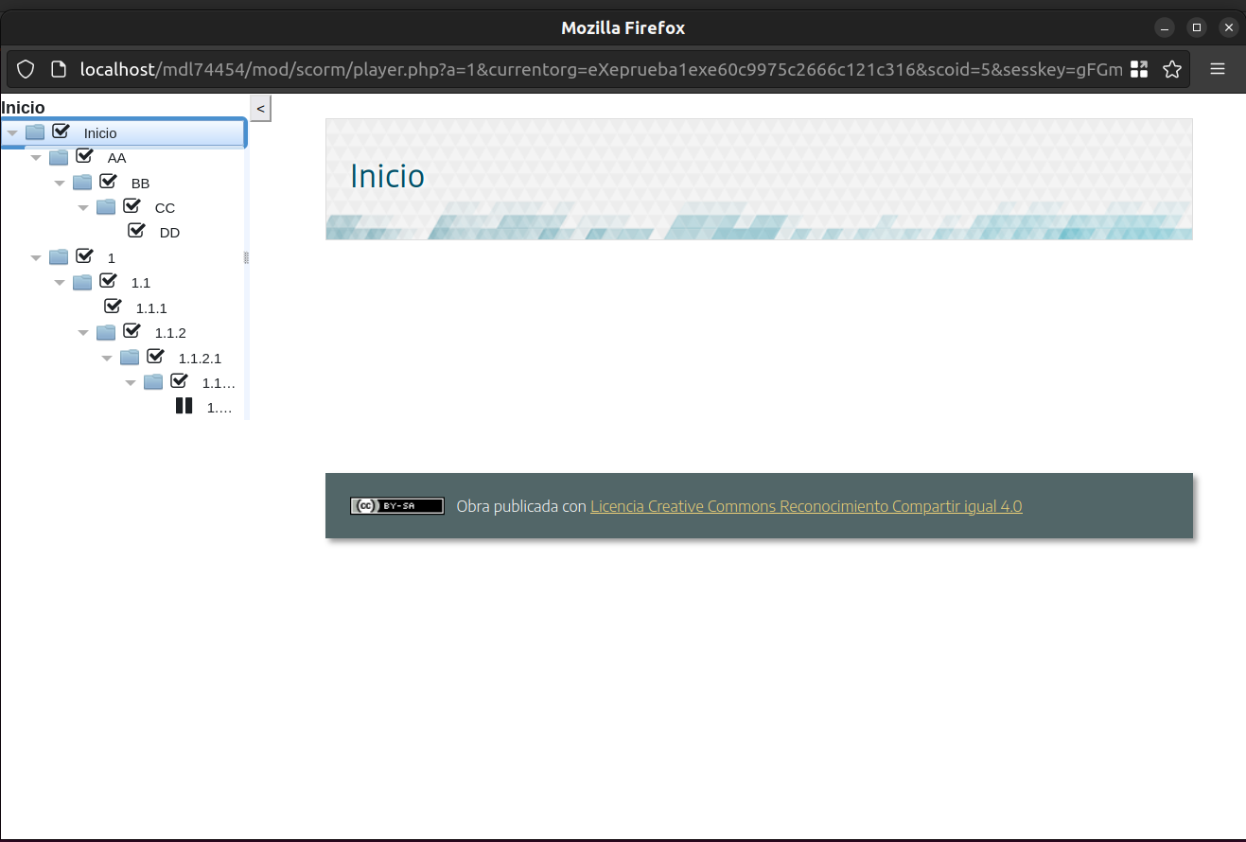The height and width of the screenshot is (842, 1246).
Task: Open tree item labeled 1.1.1
Action: pos(151,308)
